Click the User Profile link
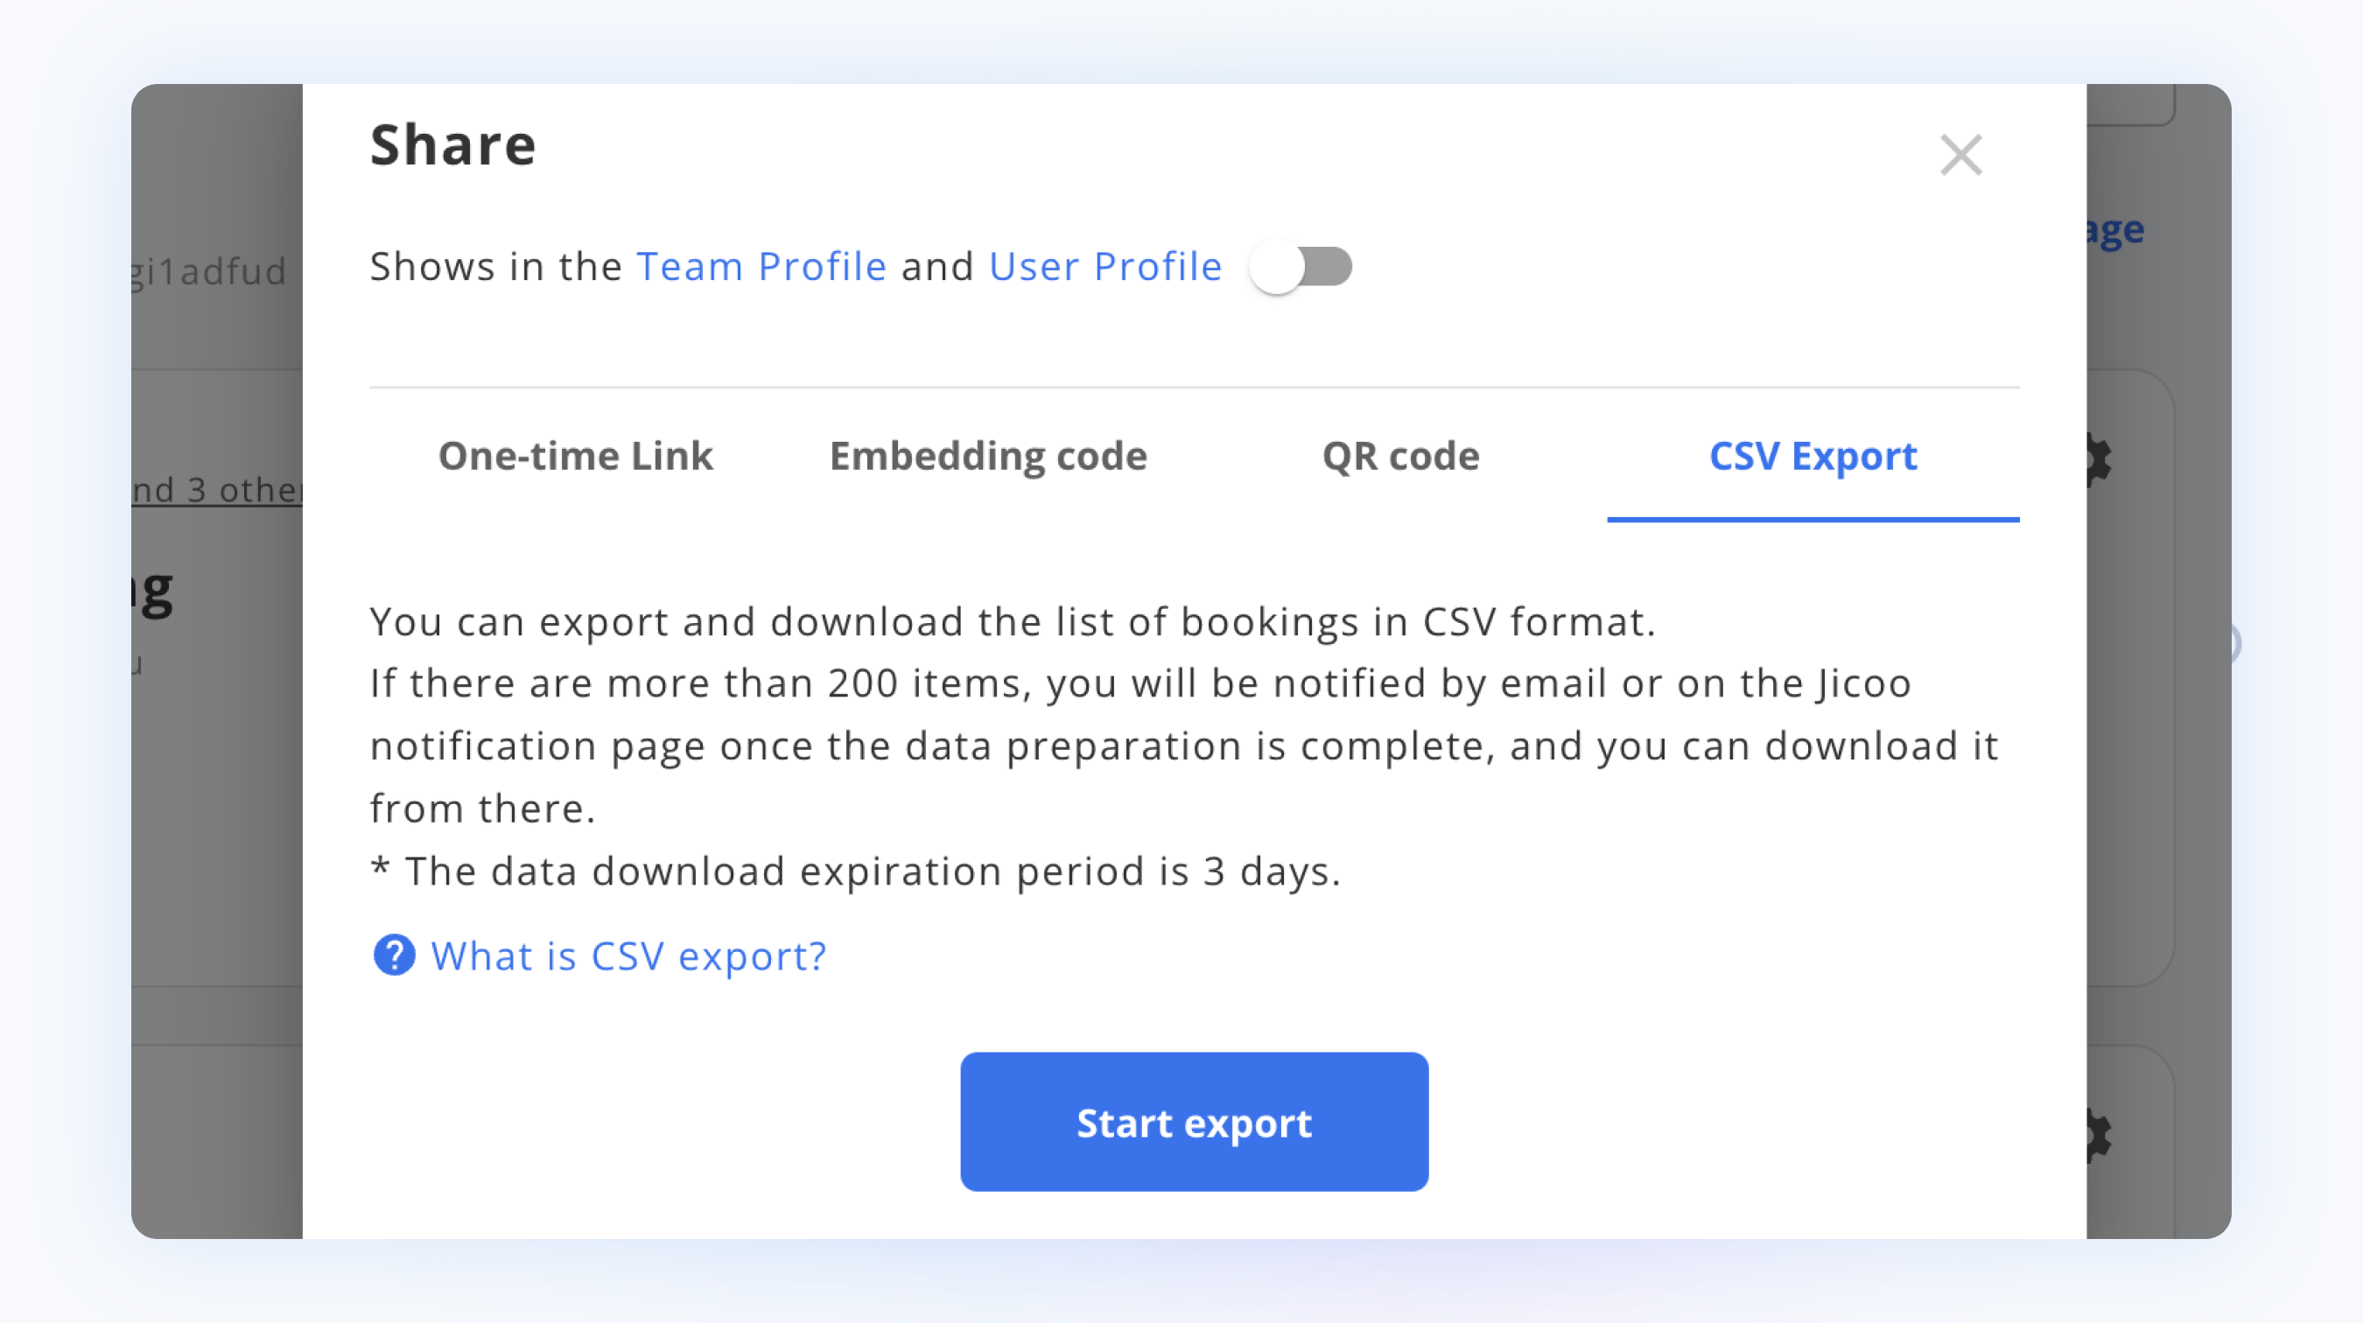The width and height of the screenshot is (2363, 1323). (1105, 264)
